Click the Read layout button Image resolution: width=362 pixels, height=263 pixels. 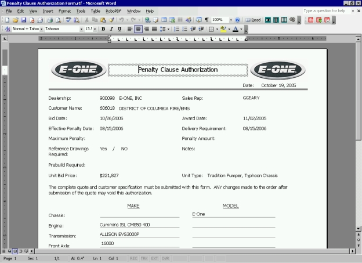[x=253, y=20]
